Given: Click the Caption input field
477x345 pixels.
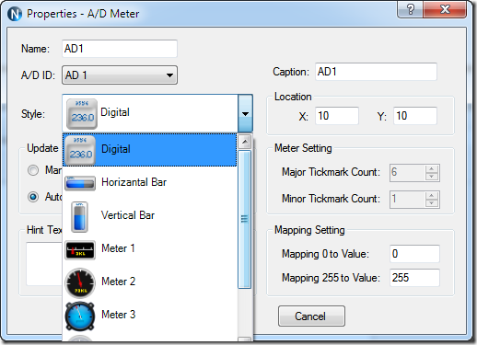Looking at the screenshot, I should [x=376, y=72].
